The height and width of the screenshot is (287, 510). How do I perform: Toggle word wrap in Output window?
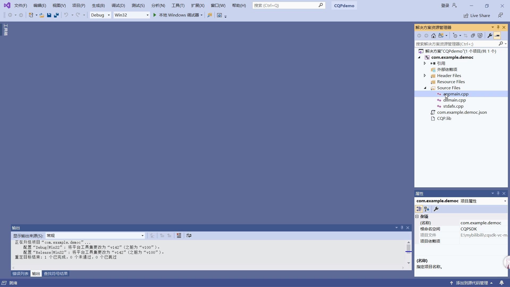pos(189,235)
